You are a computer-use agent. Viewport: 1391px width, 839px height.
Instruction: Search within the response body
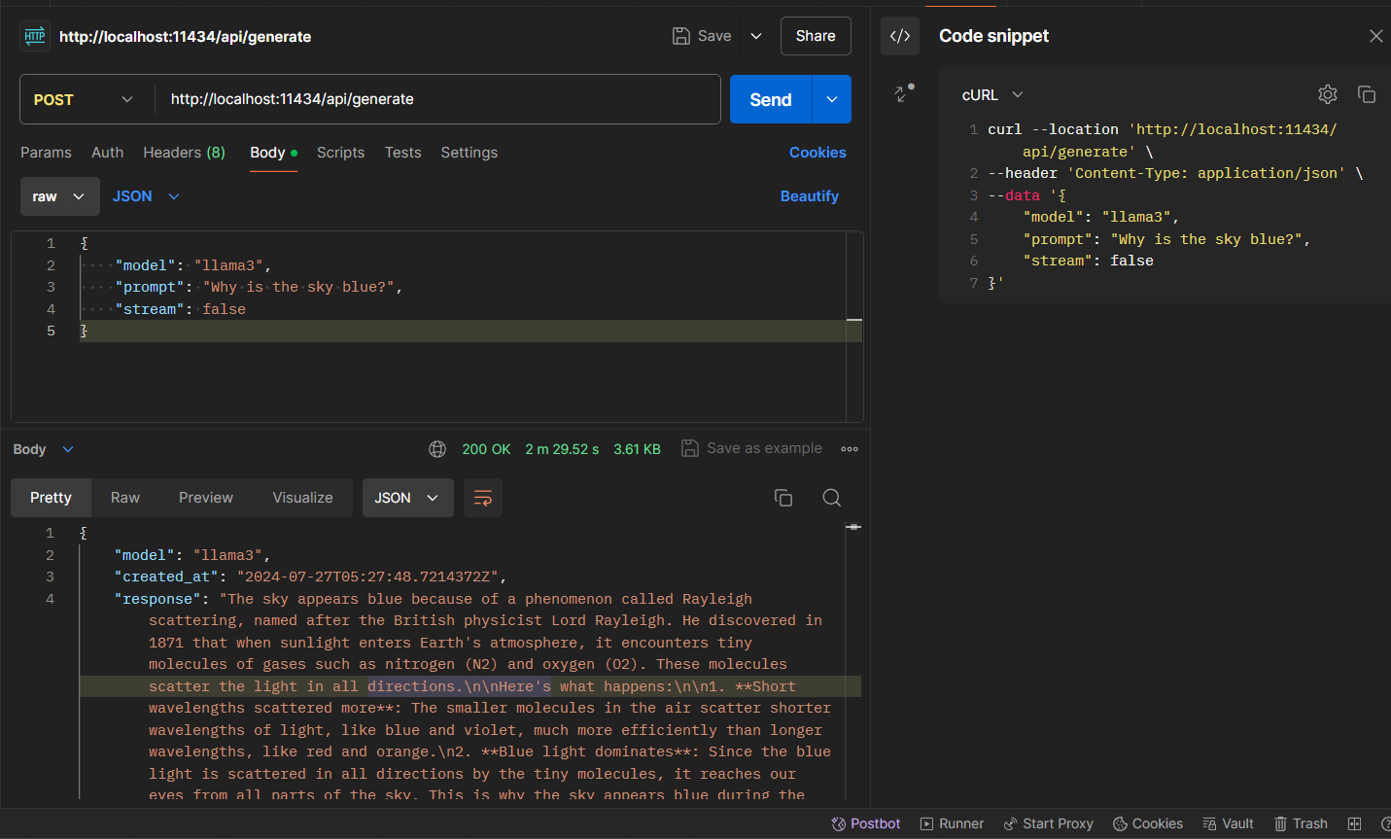832,498
